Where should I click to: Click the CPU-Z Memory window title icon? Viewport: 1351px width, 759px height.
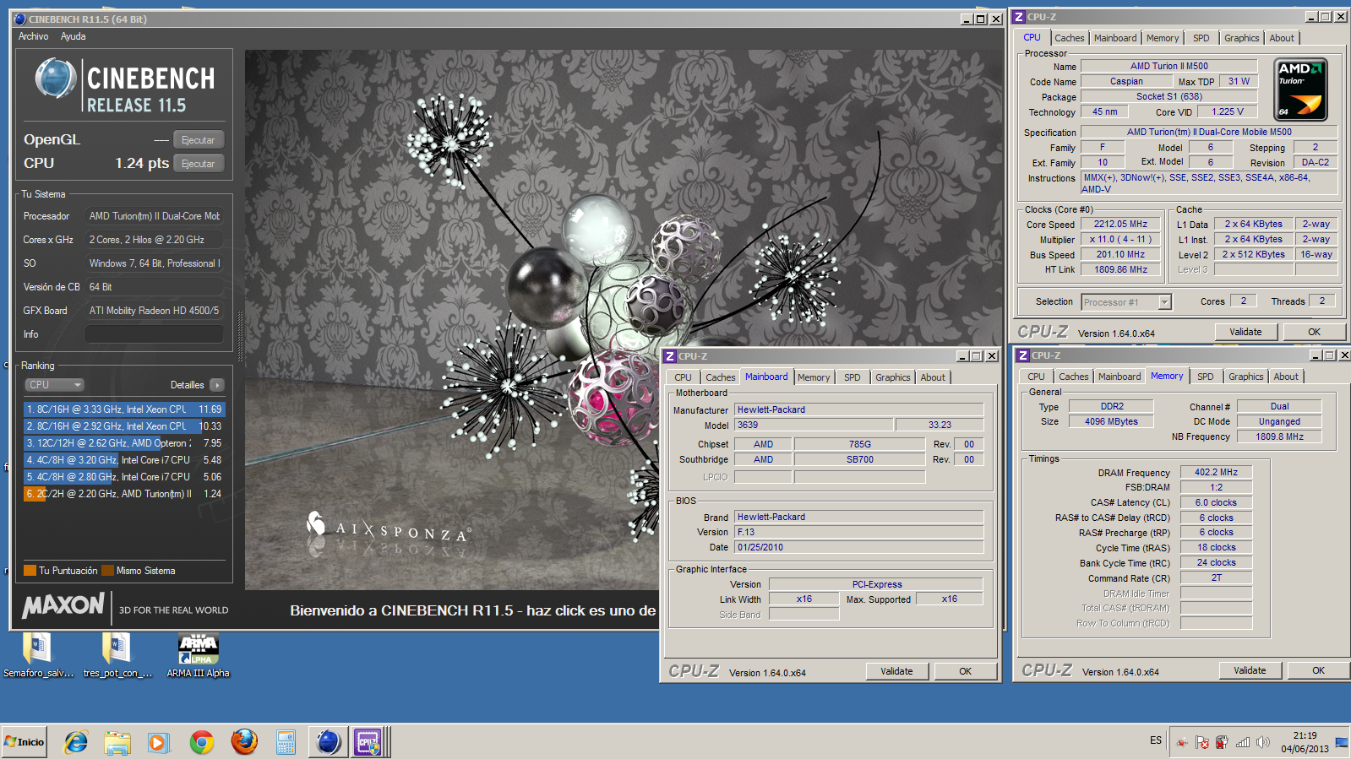(1023, 355)
